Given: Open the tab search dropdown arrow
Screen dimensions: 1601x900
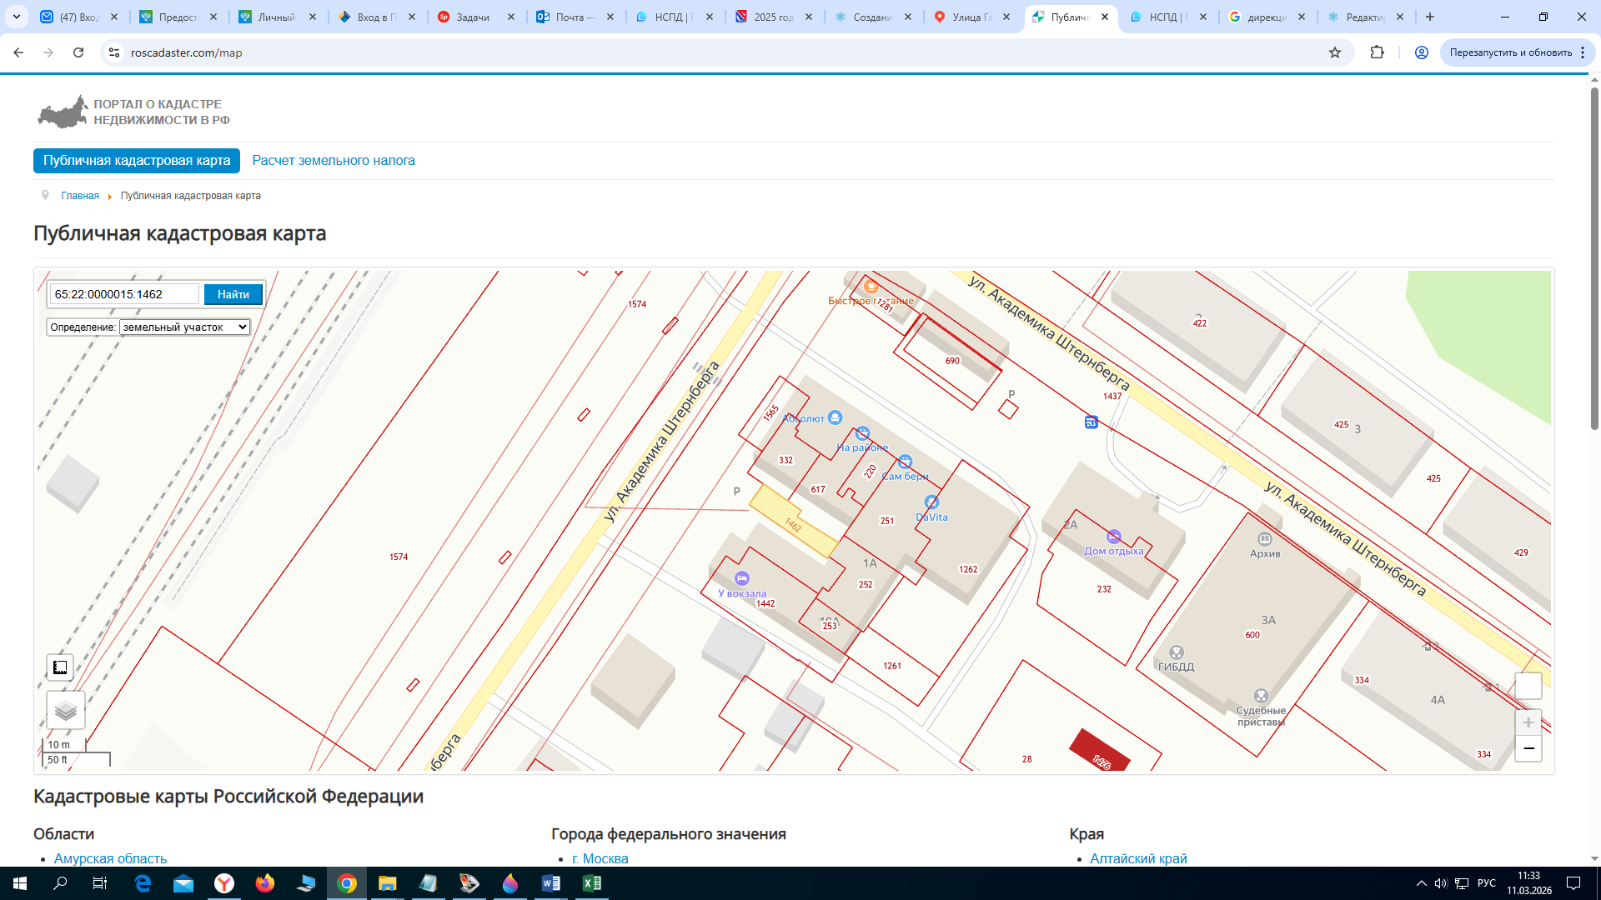Looking at the screenshot, I should (17, 17).
